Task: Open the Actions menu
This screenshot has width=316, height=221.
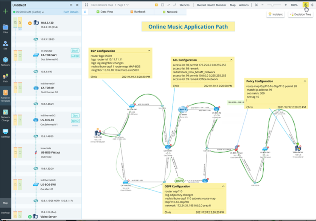Action: coord(243,5)
